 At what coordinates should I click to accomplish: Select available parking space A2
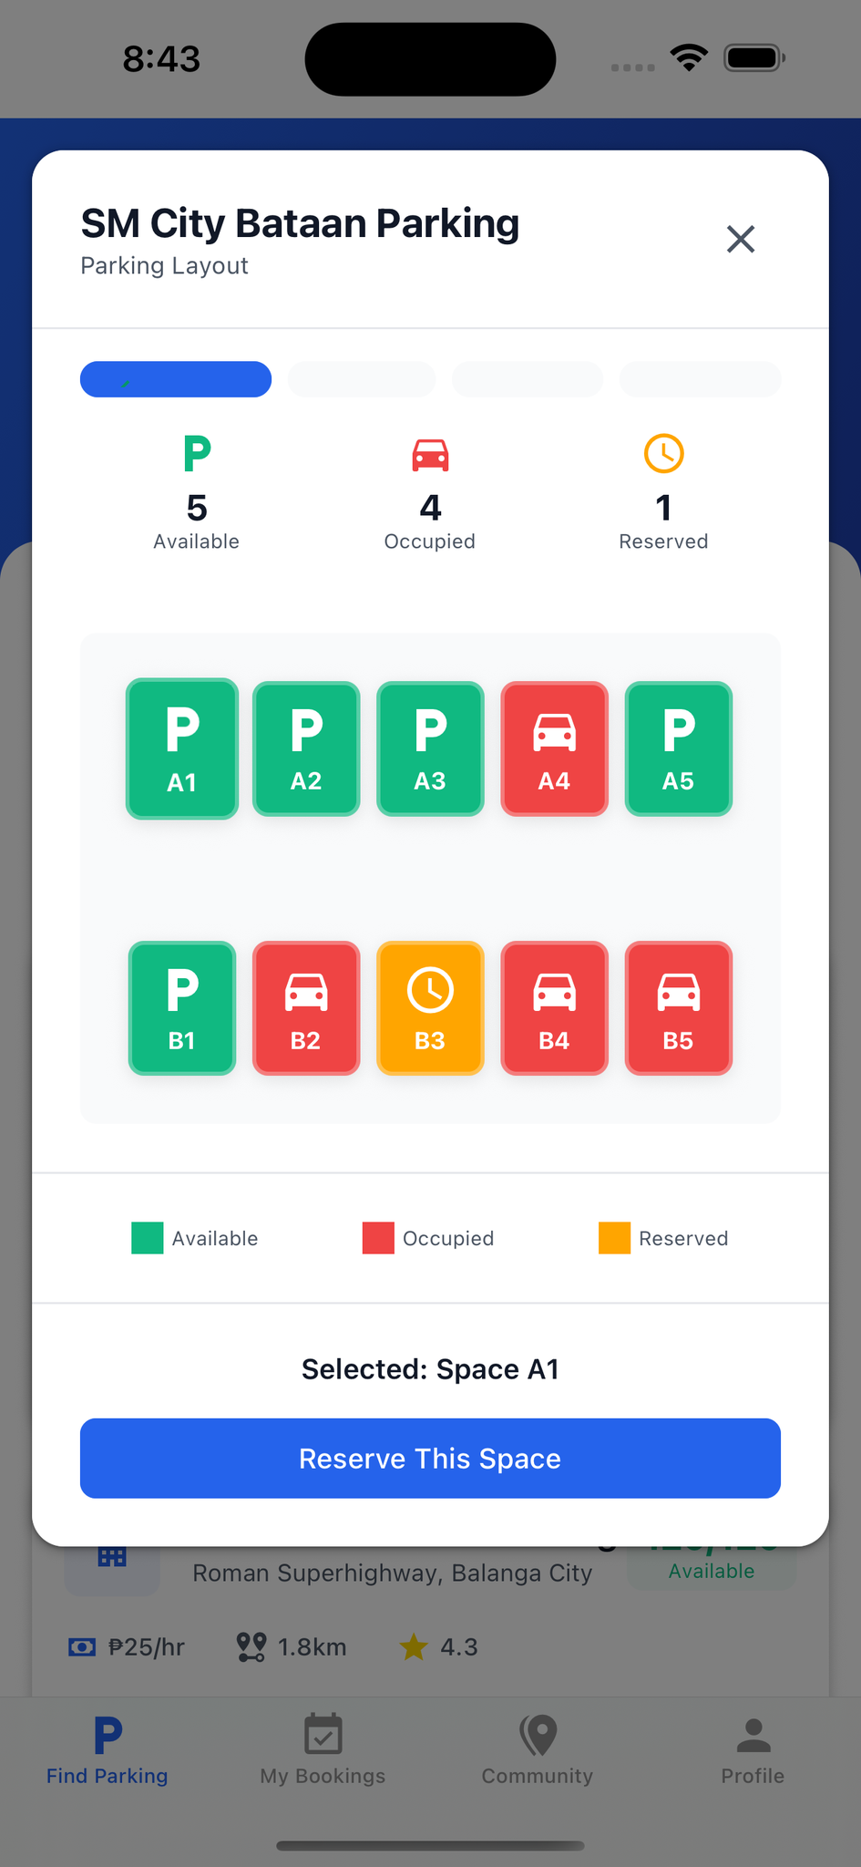(306, 748)
